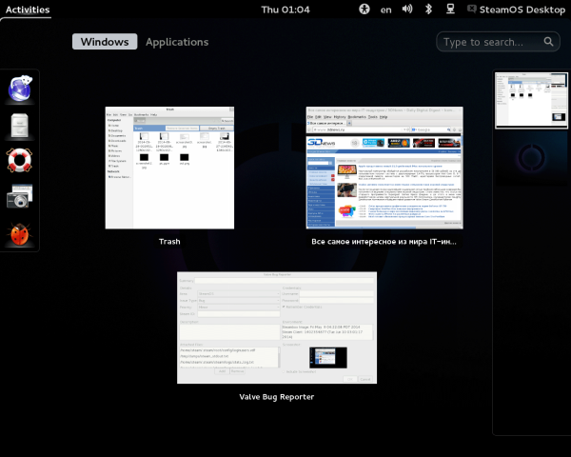Viewport: 571px width, 457px height.
Task: Select the Valve Bug Reporter window
Action: point(277,328)
